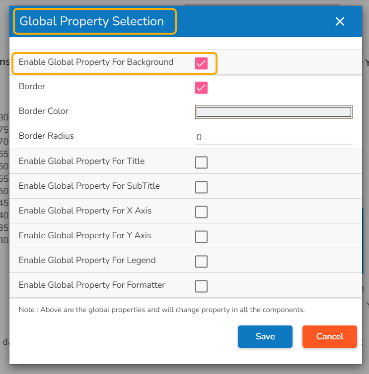Close the Global Property Selection dialog

tap(340, 21)
